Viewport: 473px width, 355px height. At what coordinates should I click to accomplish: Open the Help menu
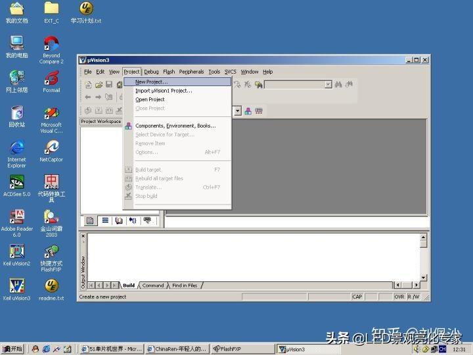coord(267,72)
